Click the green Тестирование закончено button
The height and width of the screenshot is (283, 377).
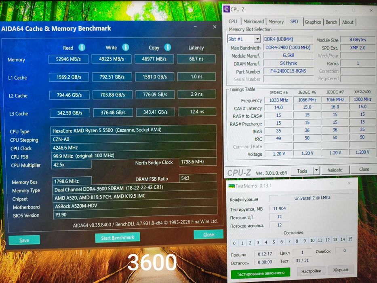pyautogui.click(x=260, y=273)
